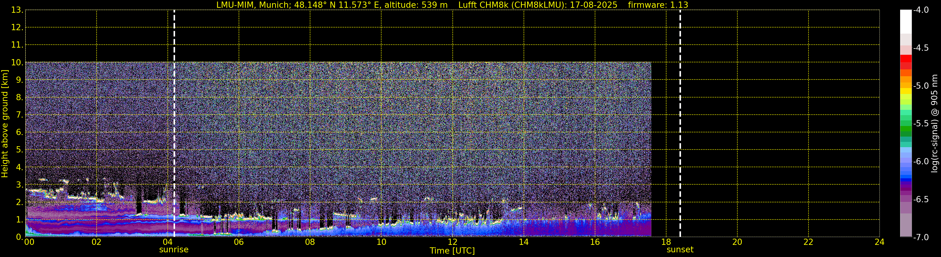Click the '7.' height tick label
Viewport: 941px width, 257px height.
[19, 115]
